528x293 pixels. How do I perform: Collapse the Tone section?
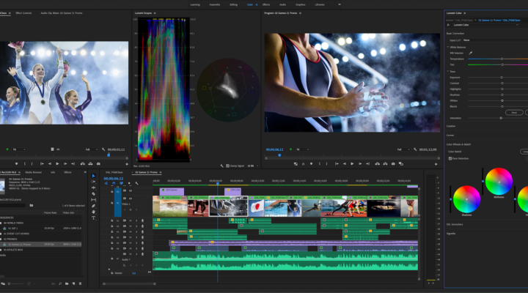448,71
